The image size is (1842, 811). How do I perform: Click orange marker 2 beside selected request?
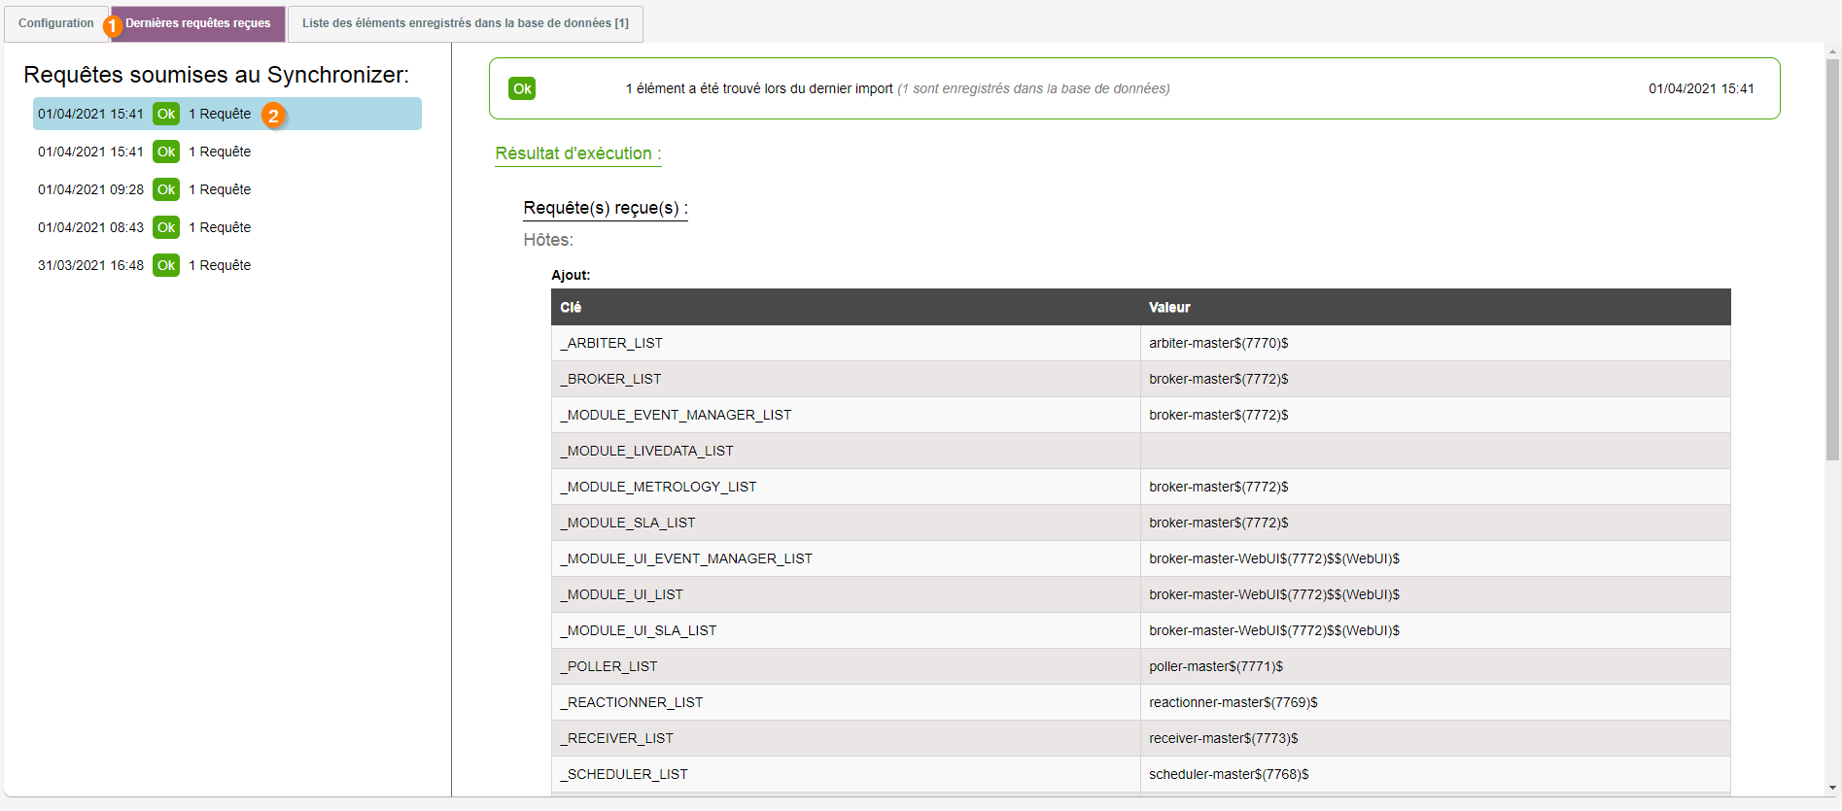[x=273, y=116]
